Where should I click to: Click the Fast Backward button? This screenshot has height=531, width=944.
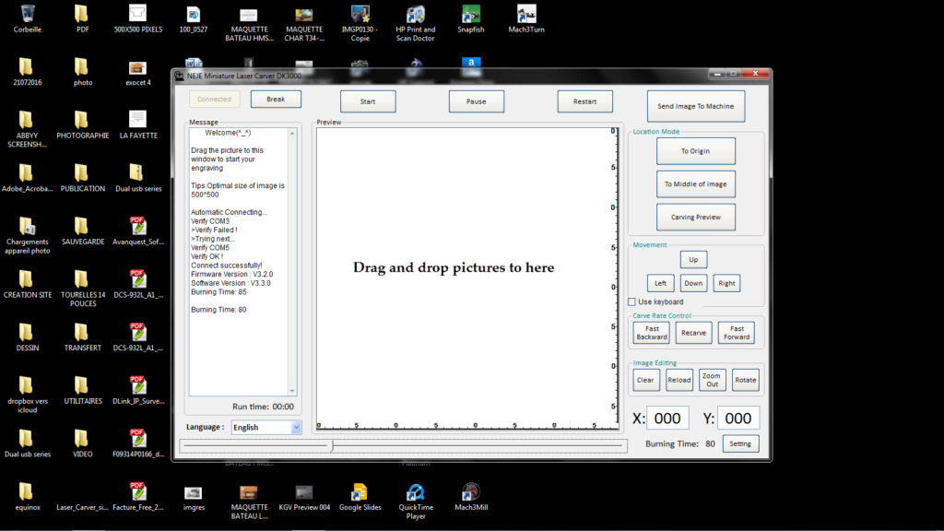[x=652, y=332]
